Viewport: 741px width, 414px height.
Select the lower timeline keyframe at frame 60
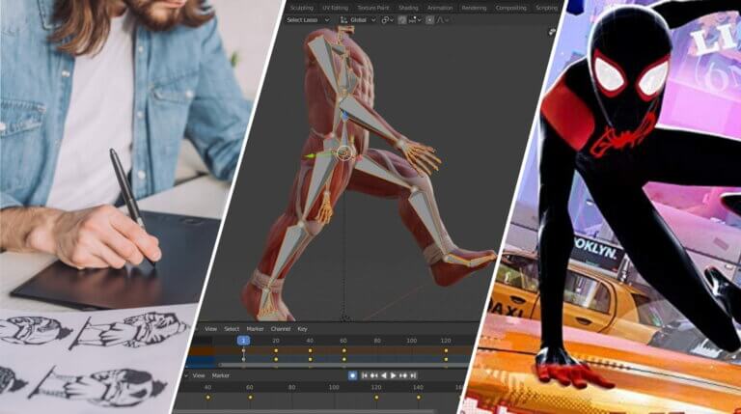click(250, 398)
